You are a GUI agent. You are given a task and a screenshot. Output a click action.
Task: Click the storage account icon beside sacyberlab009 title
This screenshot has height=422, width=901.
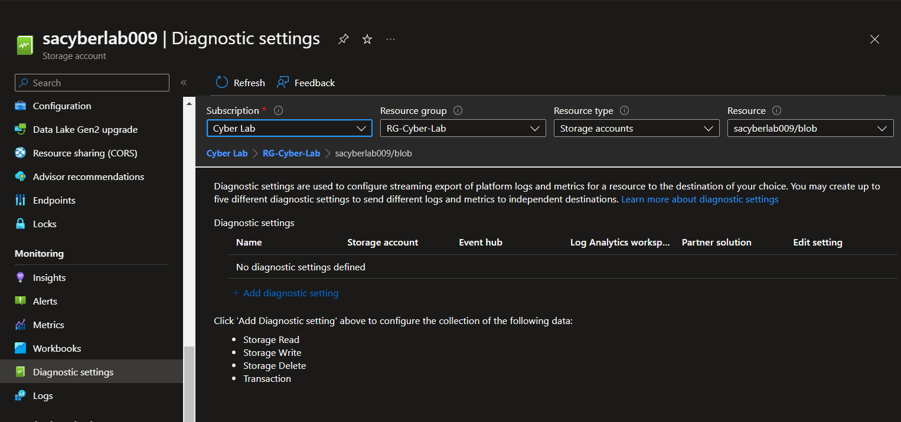click(x=25, y=45)
